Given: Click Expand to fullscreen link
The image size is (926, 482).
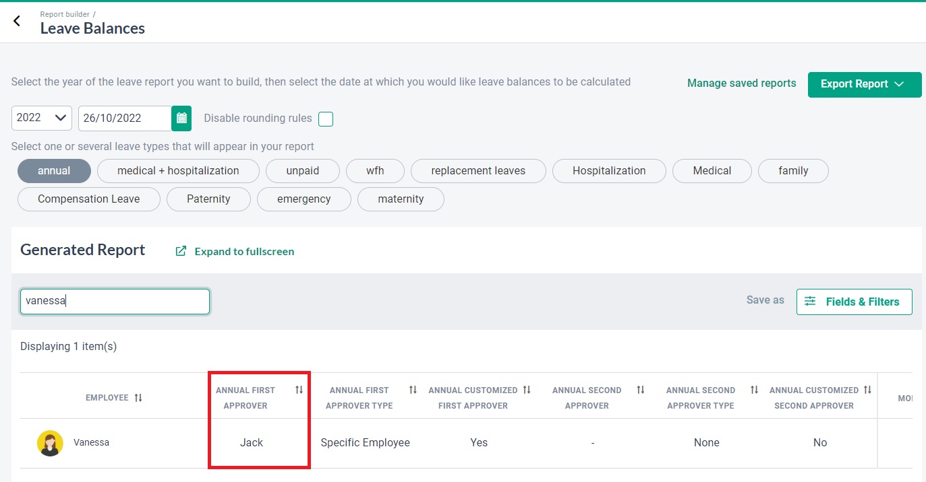Looking at the screenshot, I should pos(244,251).
